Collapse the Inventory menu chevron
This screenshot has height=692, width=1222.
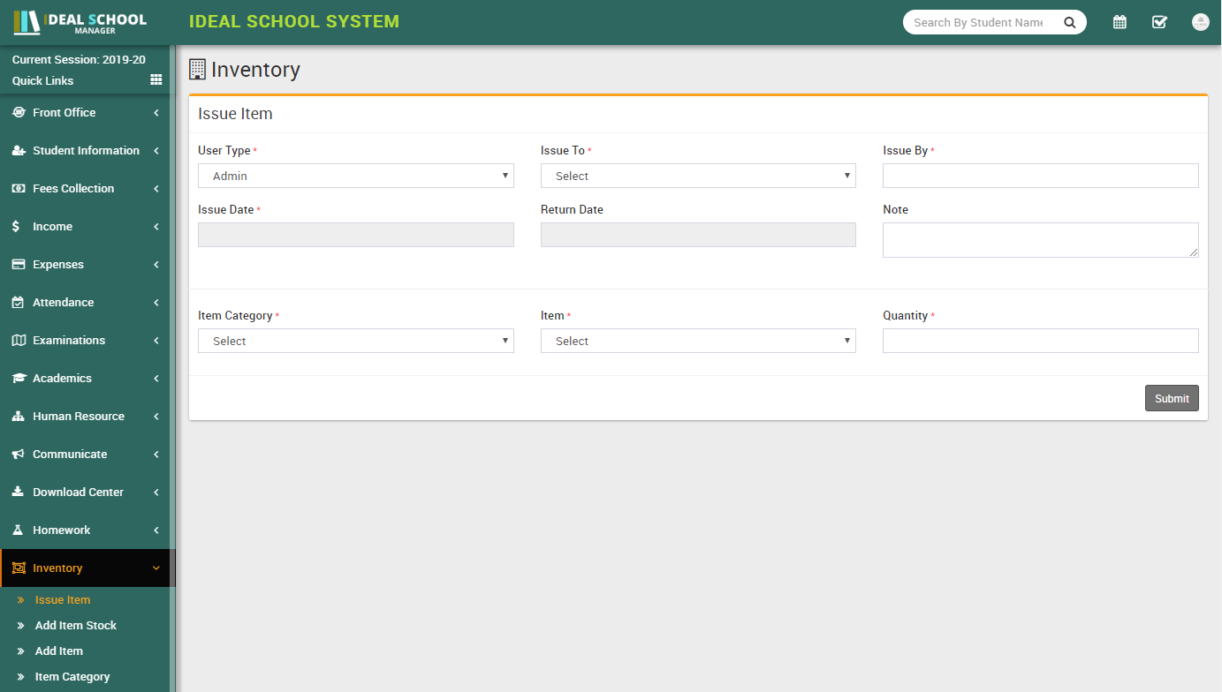[x=156, y=568]
